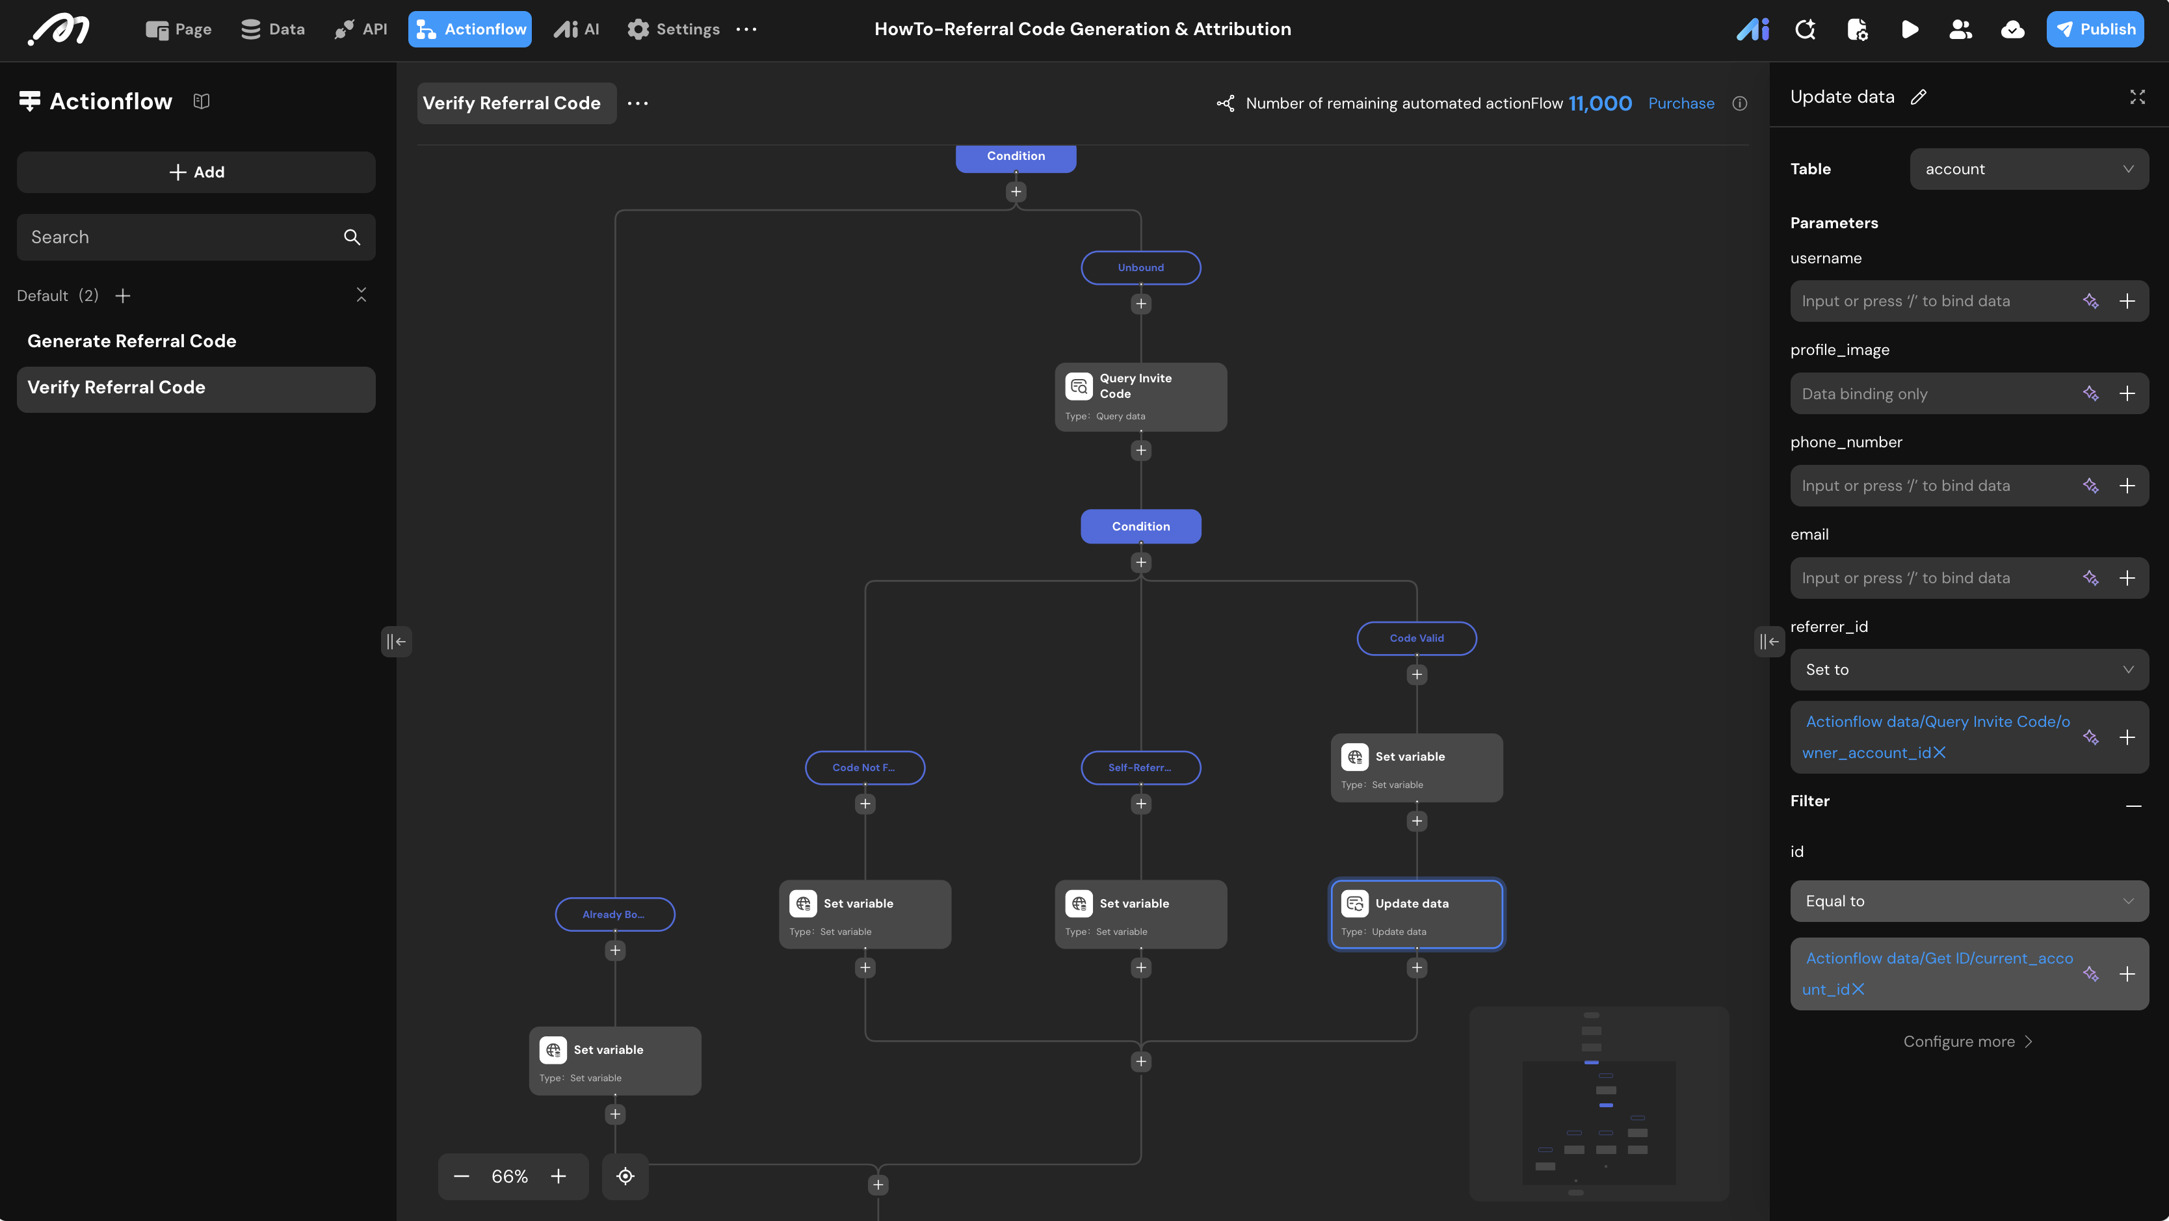Open the Actionflow documentation book icon

(x=202, y=101)
